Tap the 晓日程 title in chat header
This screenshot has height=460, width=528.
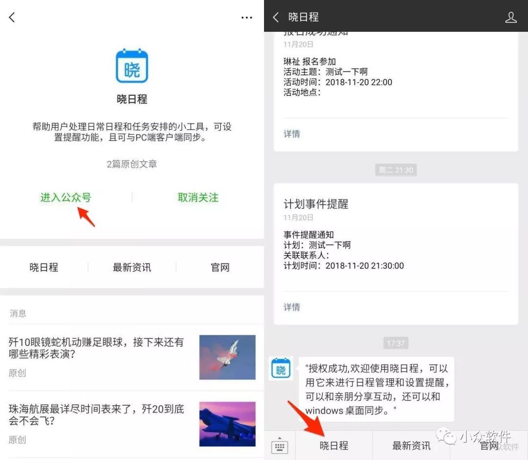point(304,17)
